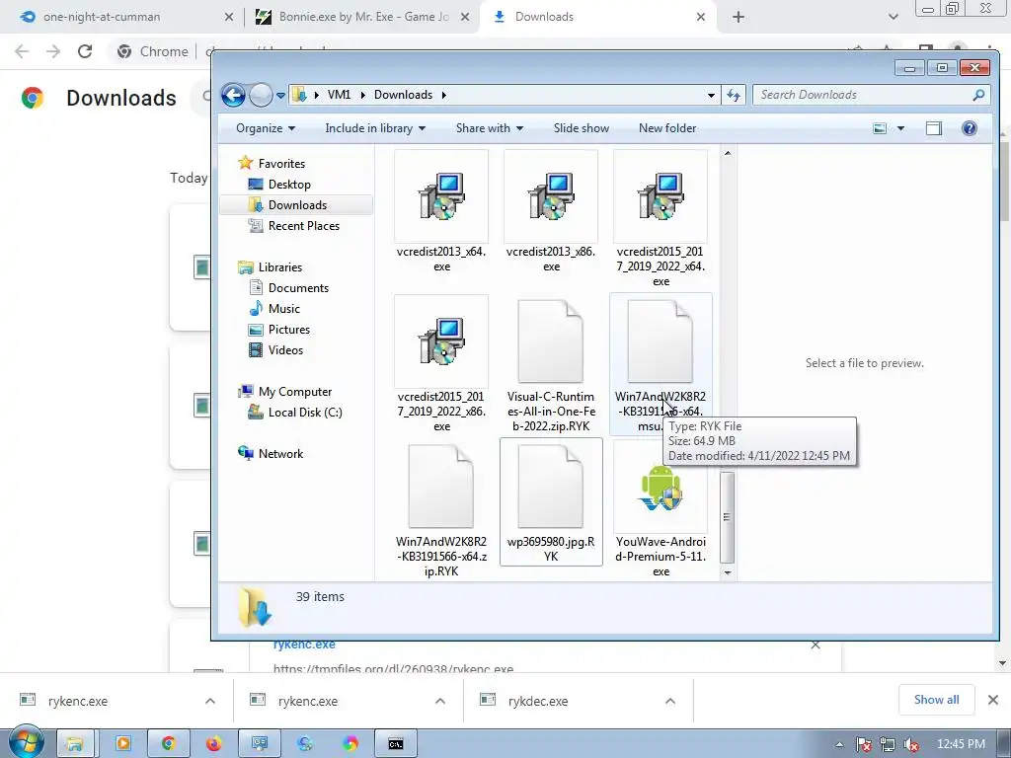Select Recent Places under Favorites

coord(303,226)
